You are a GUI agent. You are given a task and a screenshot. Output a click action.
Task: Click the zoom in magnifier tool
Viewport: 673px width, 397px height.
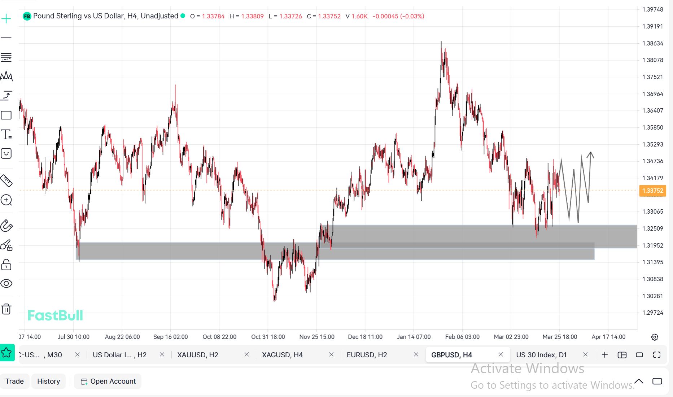[x=6, y=200]
